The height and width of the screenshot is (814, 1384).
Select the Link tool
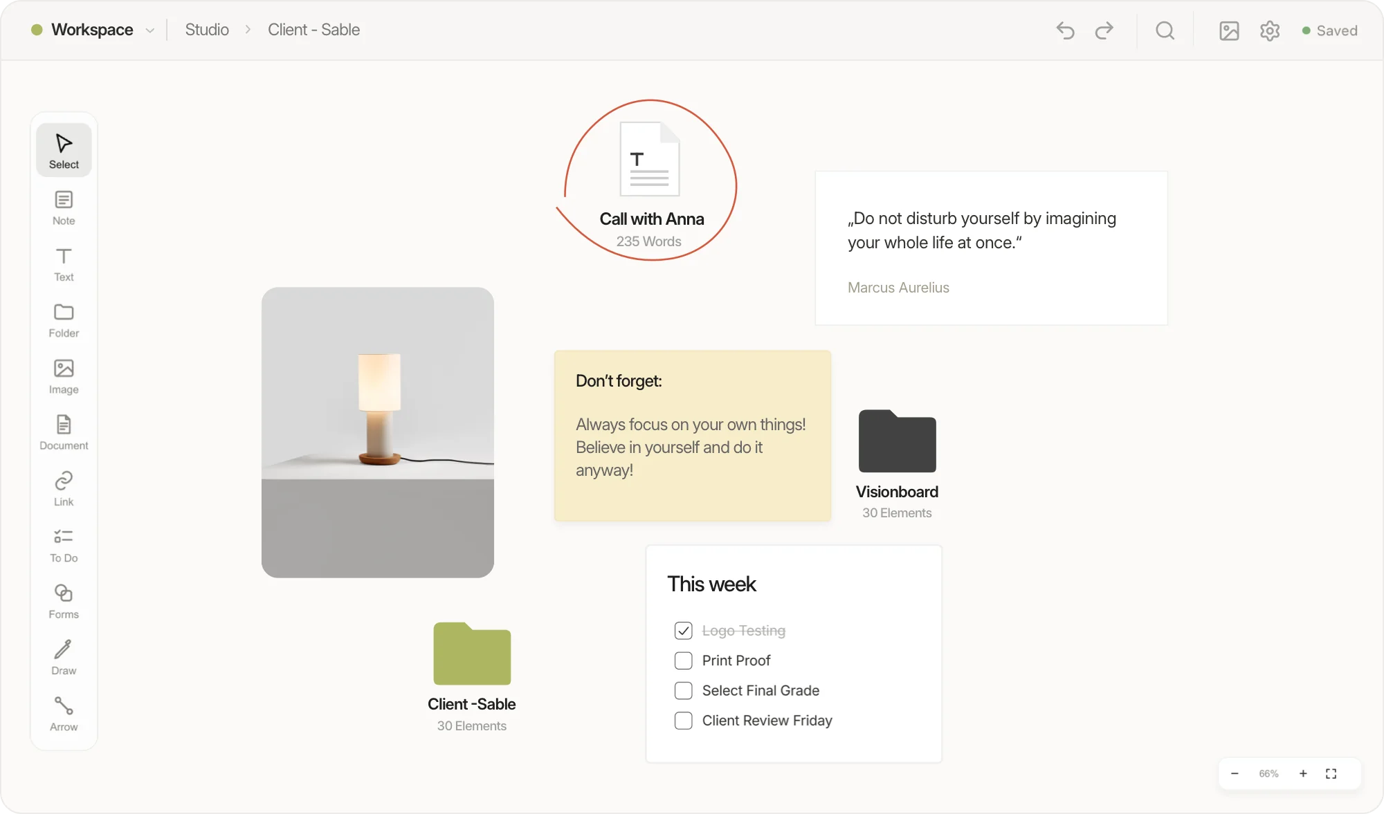click(64, 488)
